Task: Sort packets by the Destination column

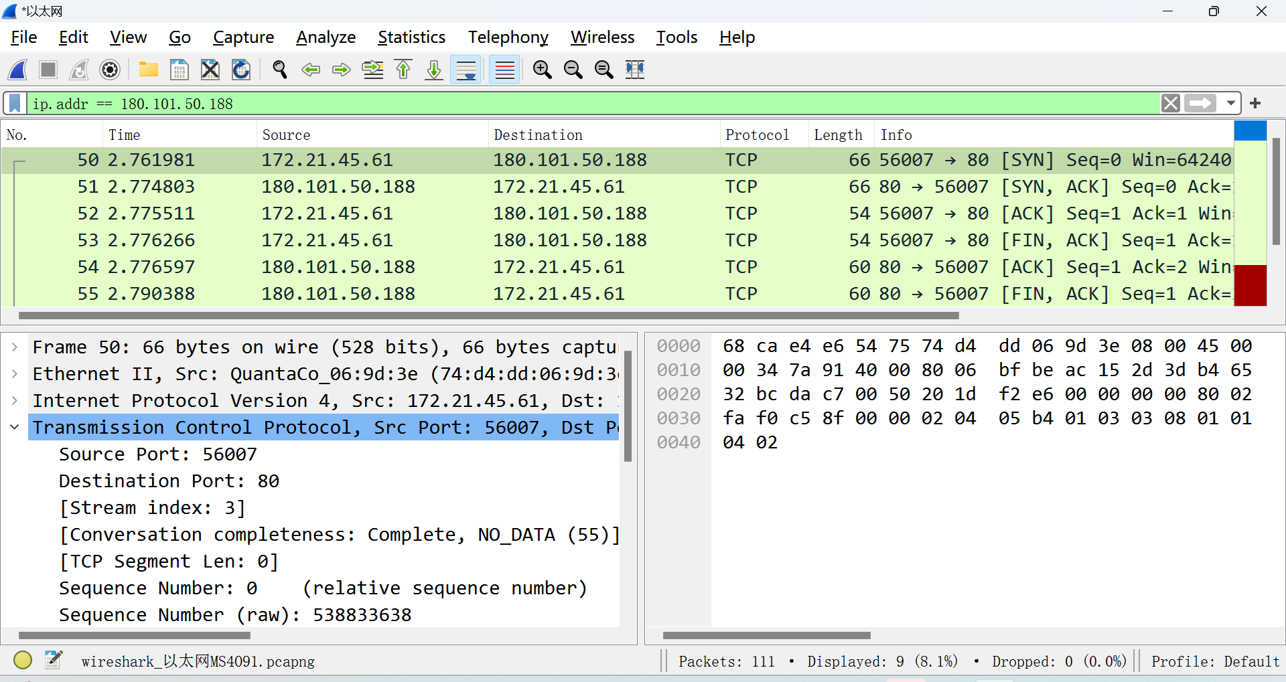Action: [604, 135]
